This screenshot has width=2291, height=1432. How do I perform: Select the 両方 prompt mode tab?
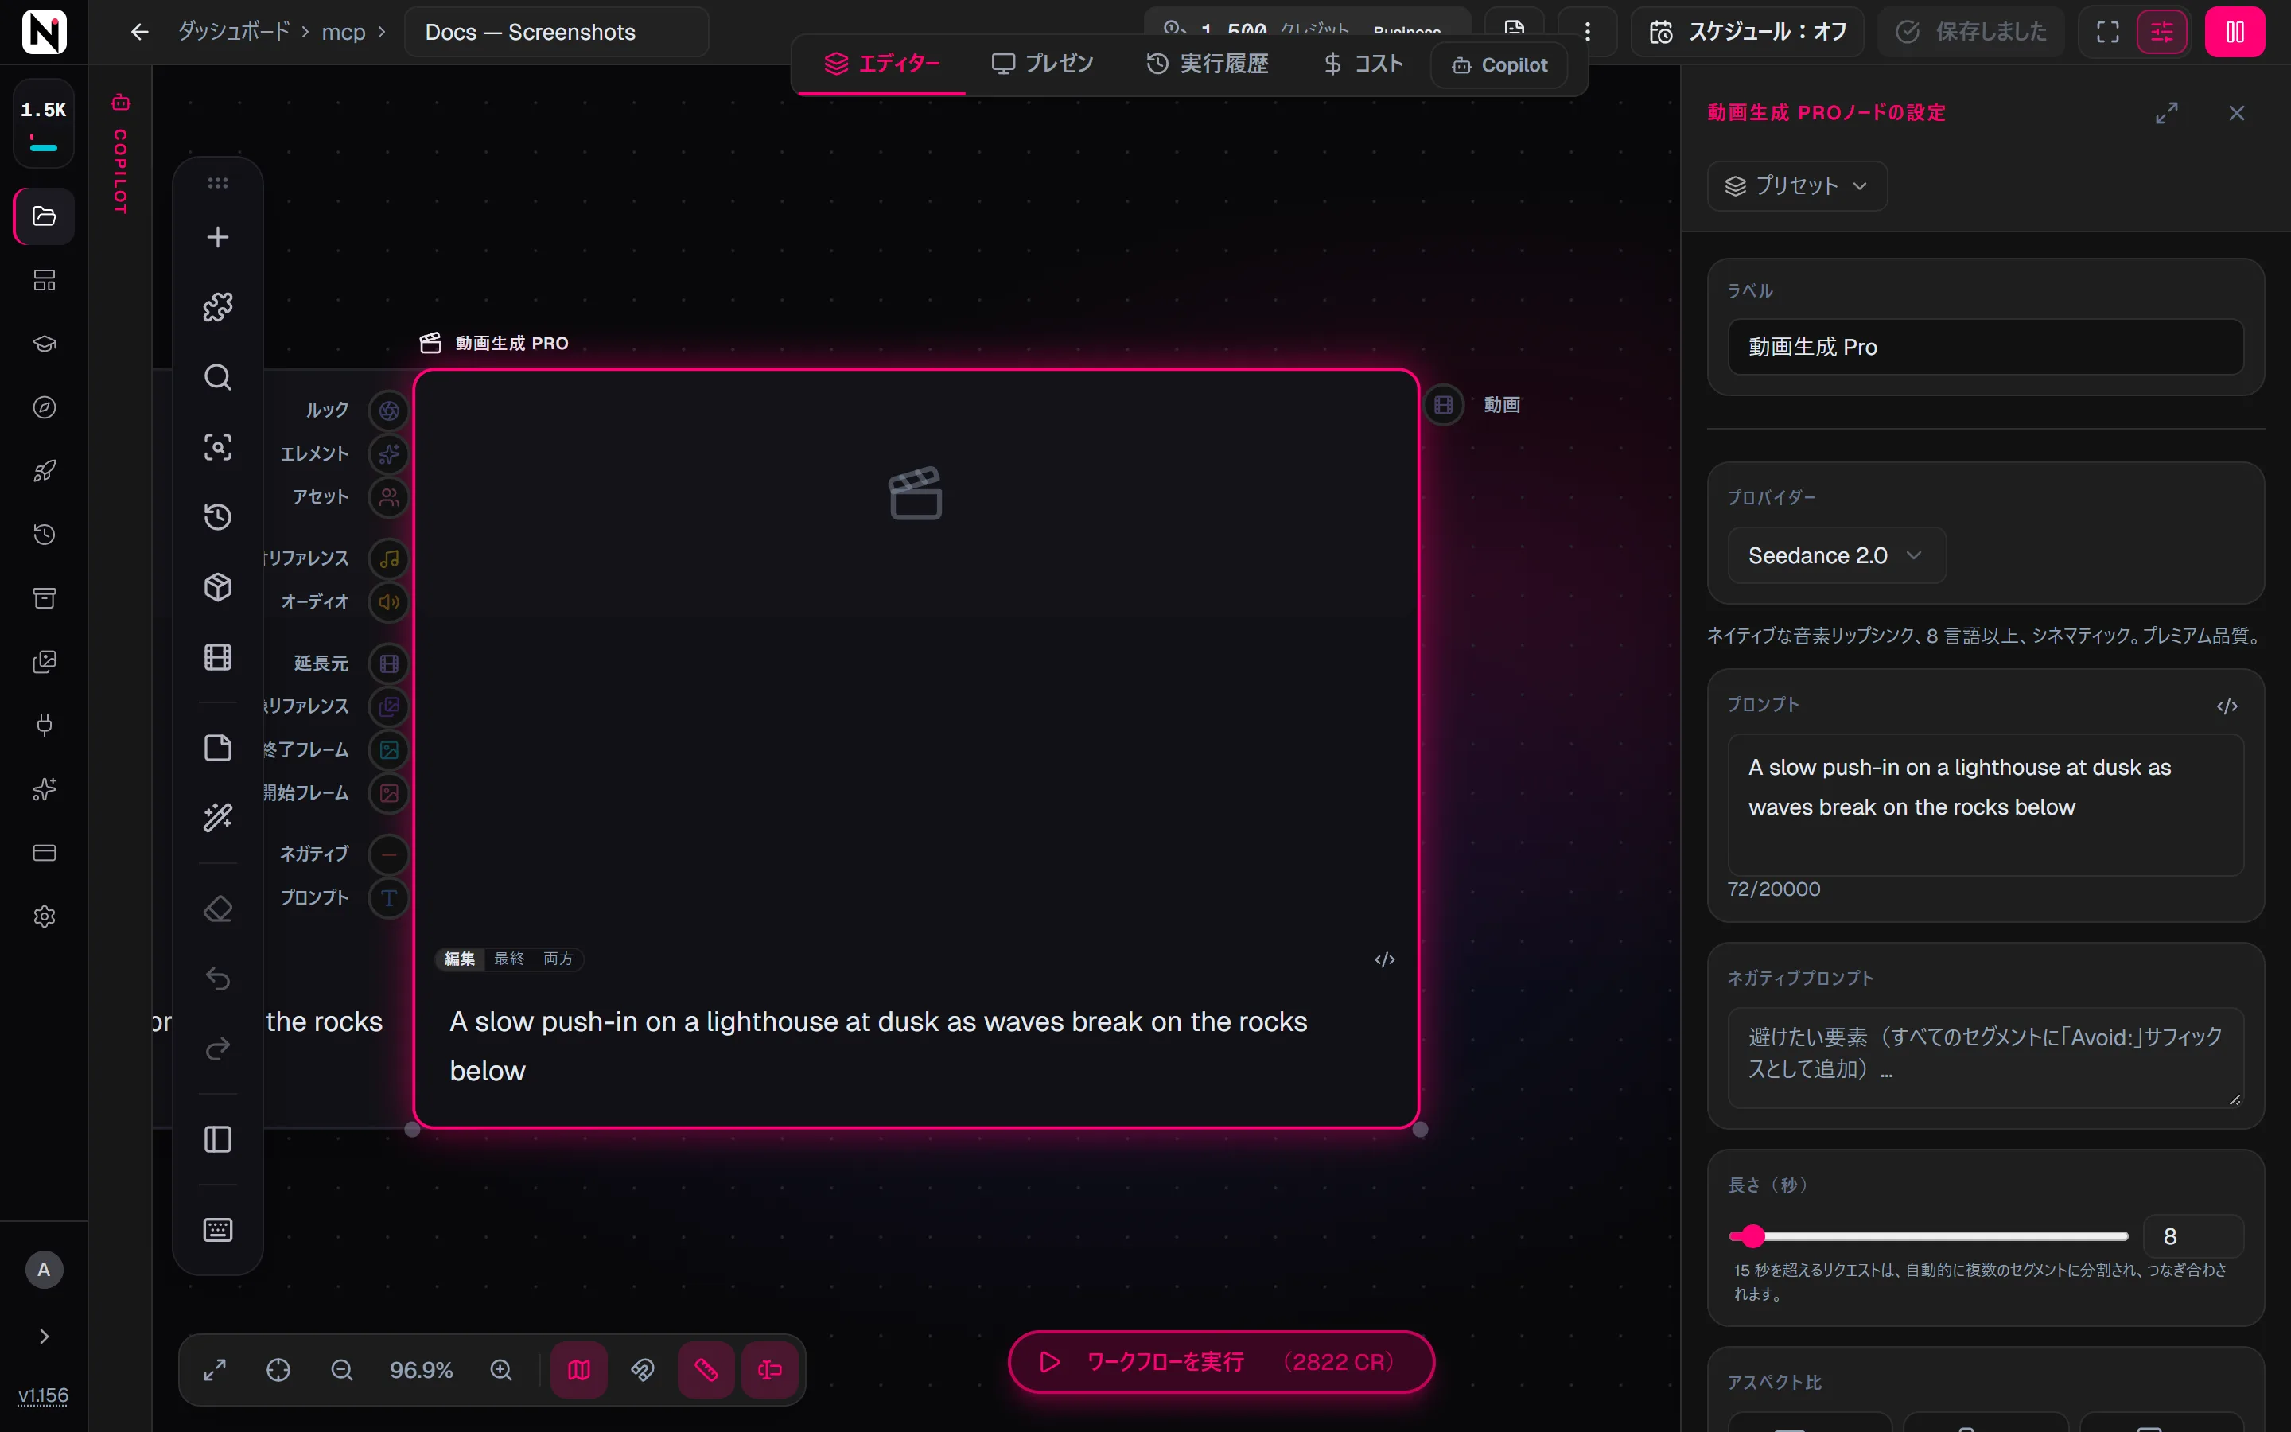pos(558,959)
